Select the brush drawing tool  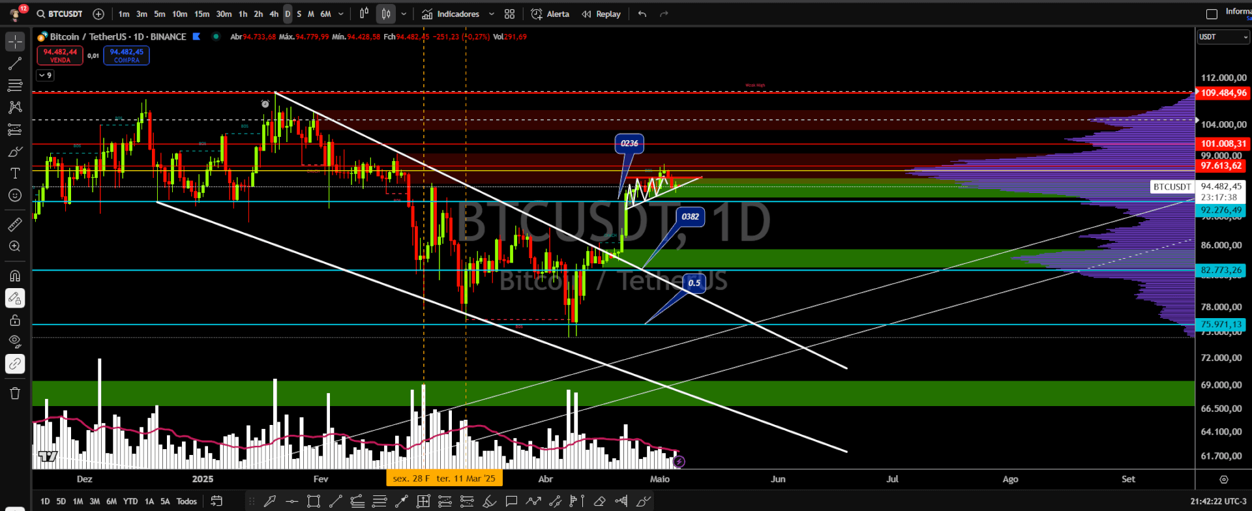click(15, 151)
